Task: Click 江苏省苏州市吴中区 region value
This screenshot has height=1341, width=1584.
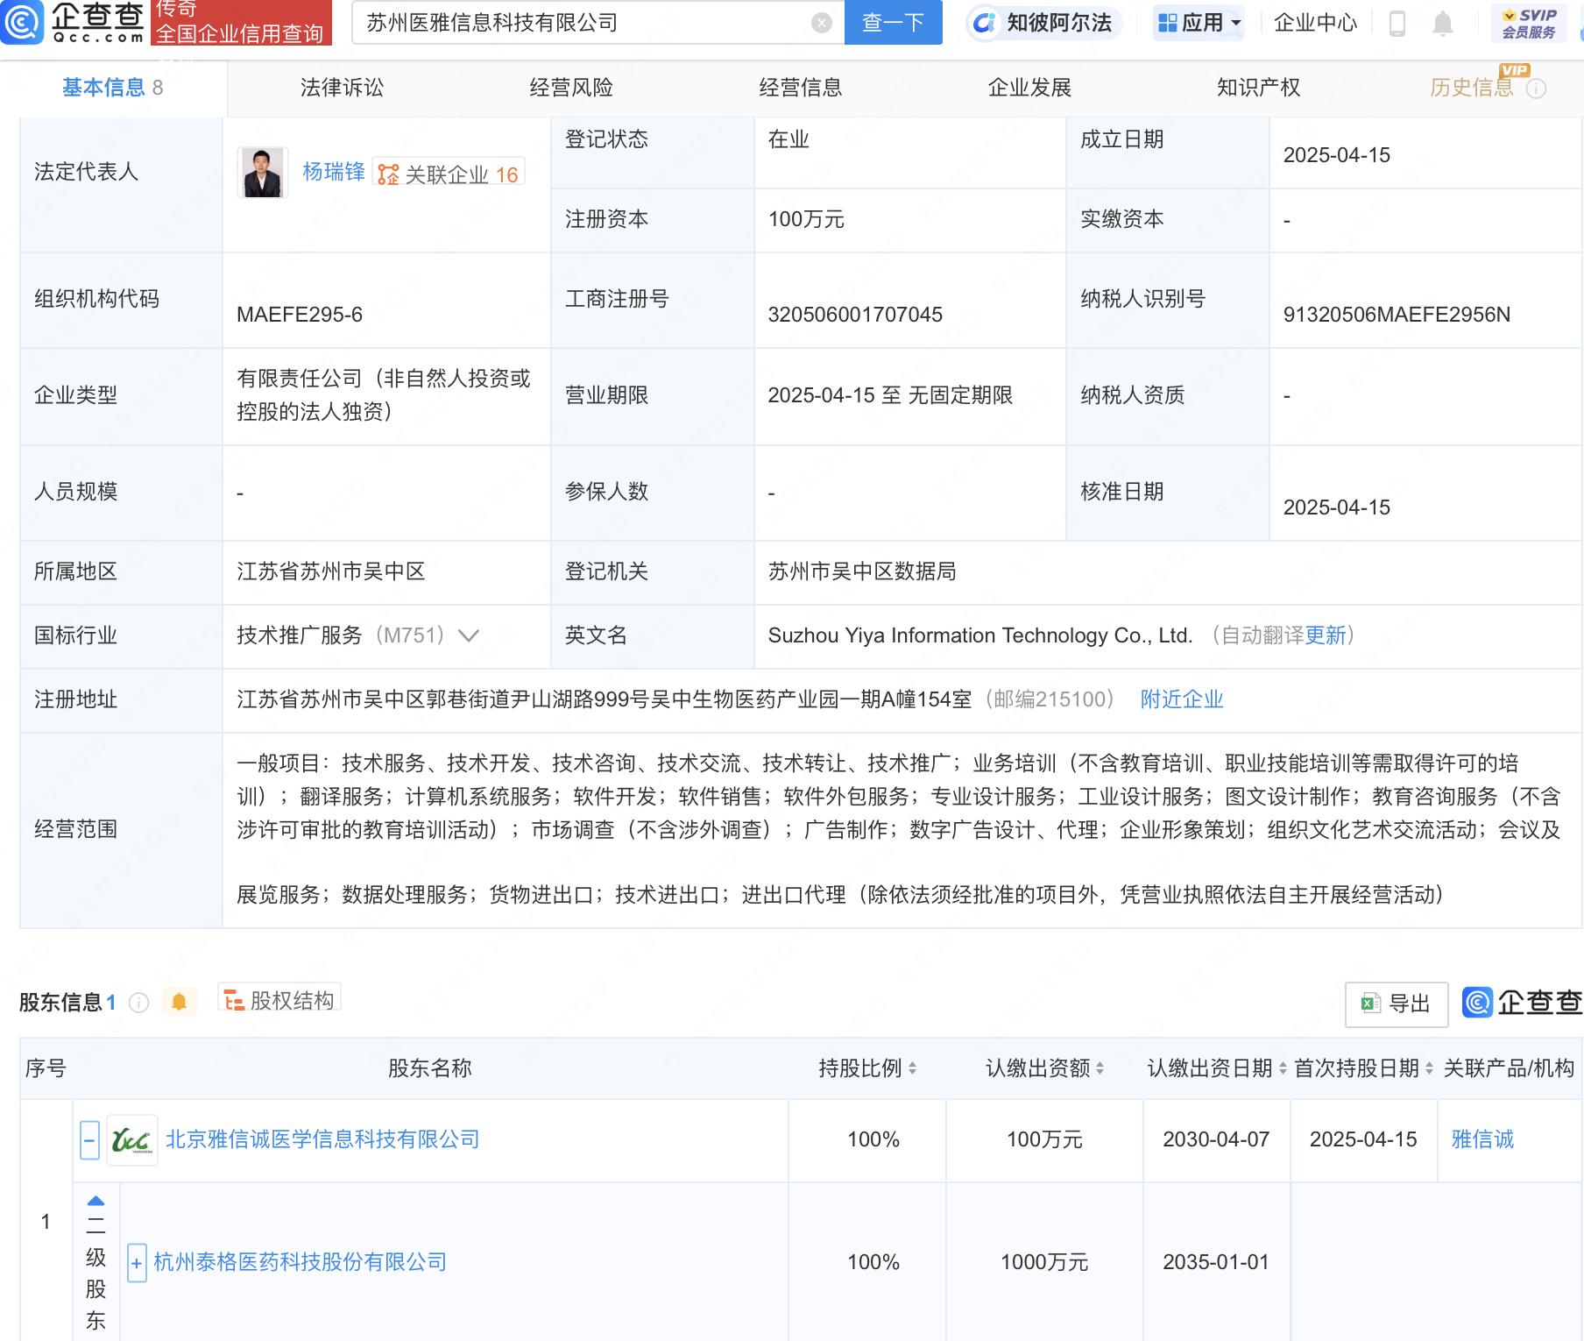Action: point(331,571)
